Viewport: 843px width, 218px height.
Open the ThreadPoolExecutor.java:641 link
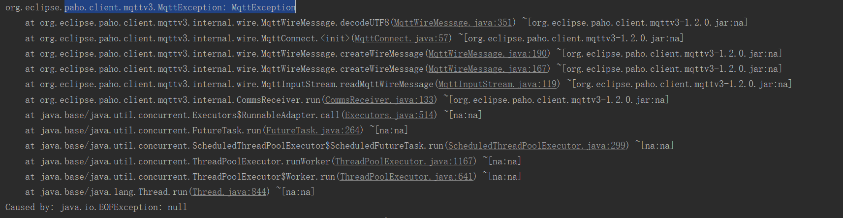pyautogui.click(x=406, y=177)
